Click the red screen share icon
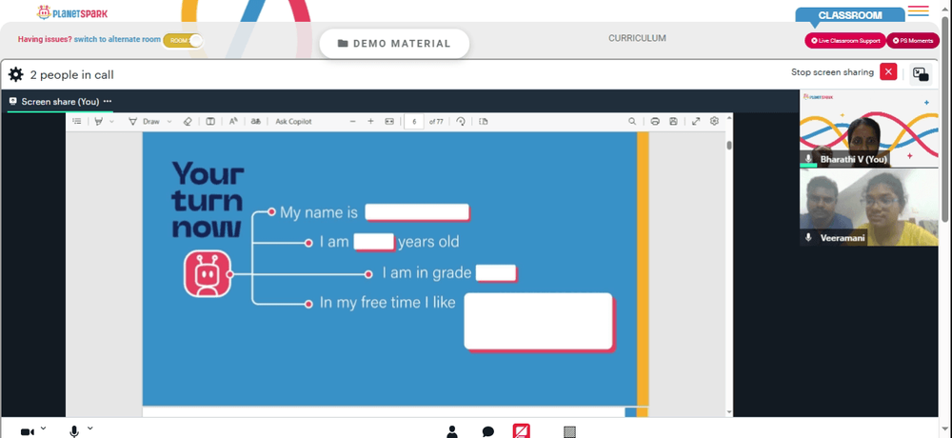This screenshot has width=952, height=438. click(x=522, y=430)
